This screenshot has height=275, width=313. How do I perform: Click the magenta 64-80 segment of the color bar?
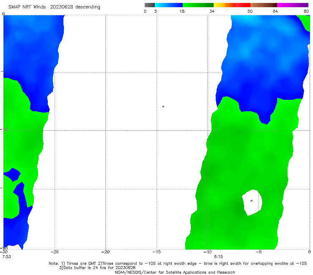click(293, 5)
